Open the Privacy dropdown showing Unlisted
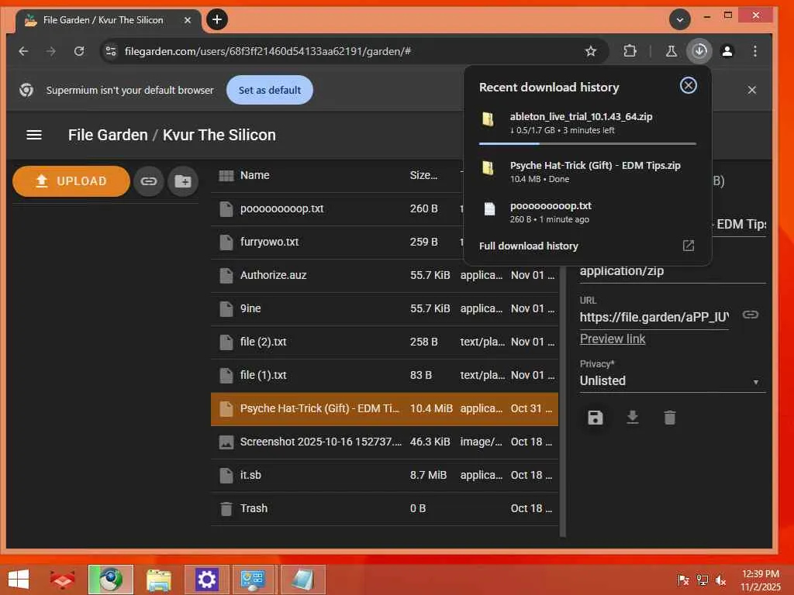The width and height of the screenshot is (794, 595). tap(672, 381)
